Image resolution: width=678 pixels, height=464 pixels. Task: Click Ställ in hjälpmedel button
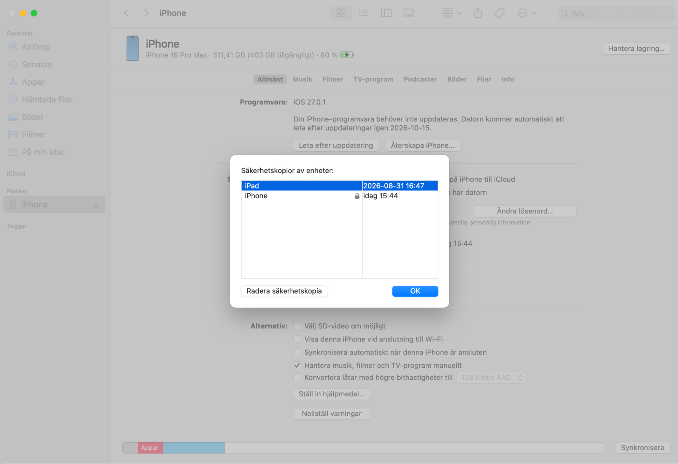(331, 394)
